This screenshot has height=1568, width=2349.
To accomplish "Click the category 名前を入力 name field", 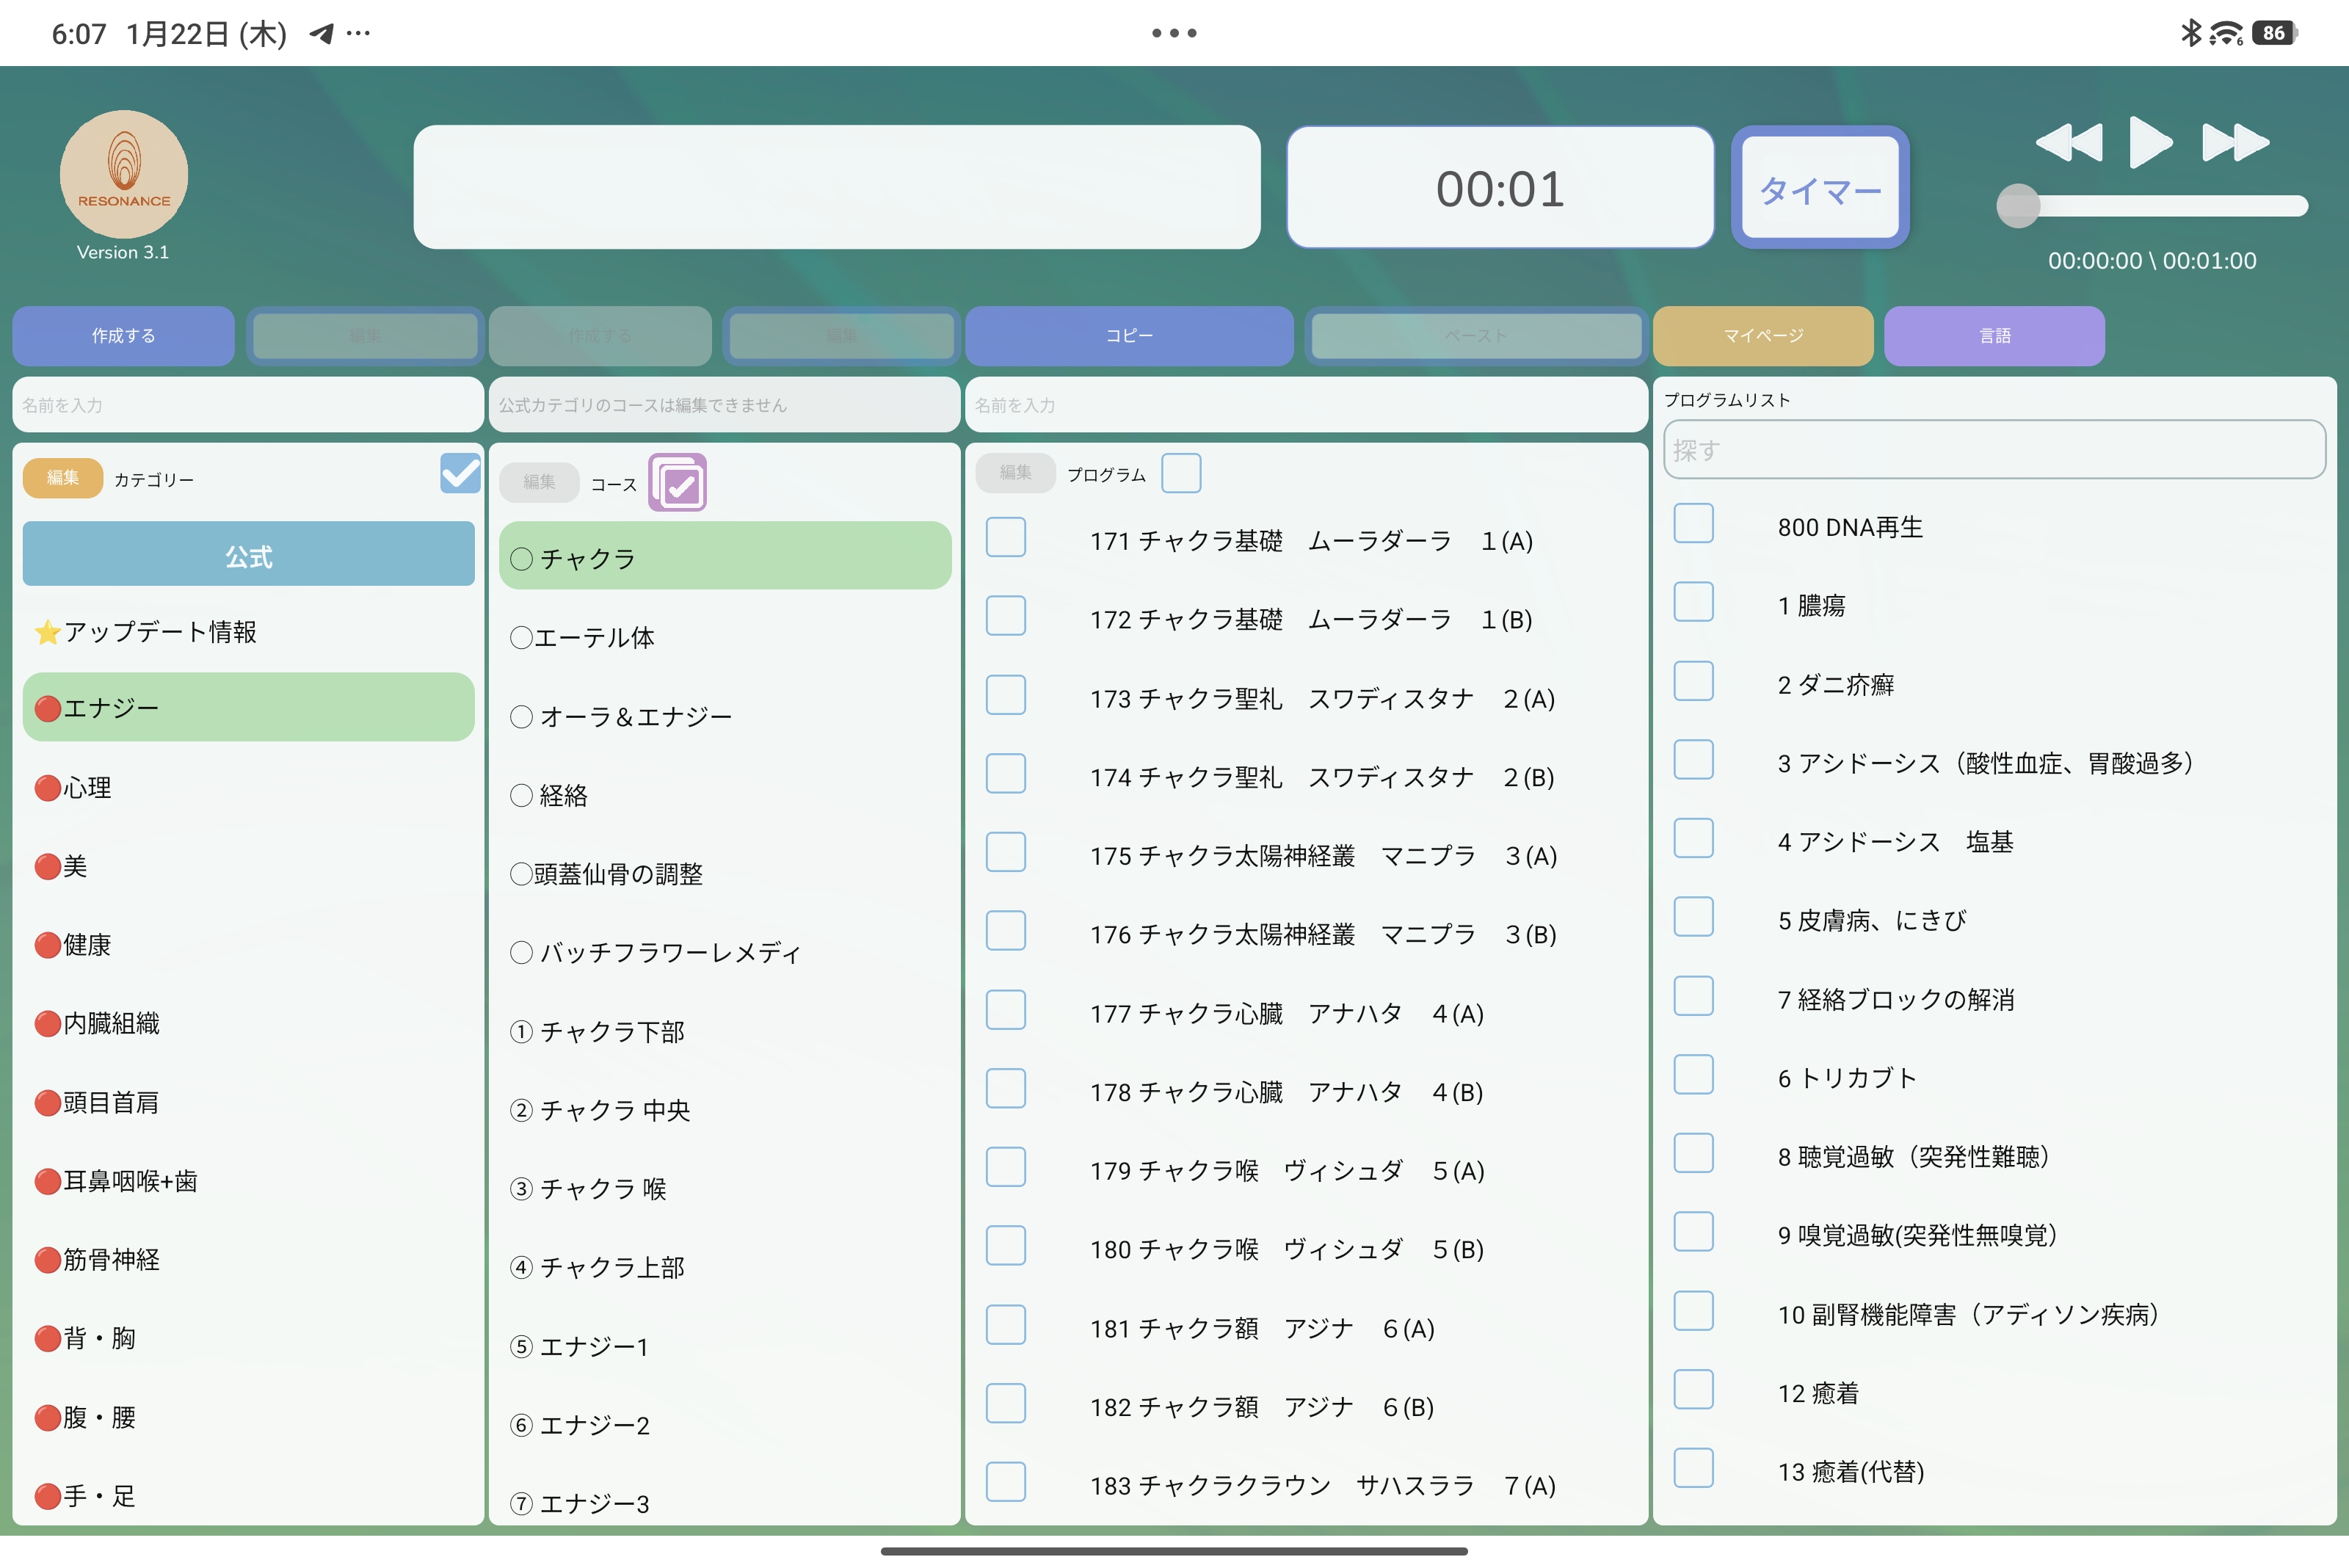I will 248,405.
